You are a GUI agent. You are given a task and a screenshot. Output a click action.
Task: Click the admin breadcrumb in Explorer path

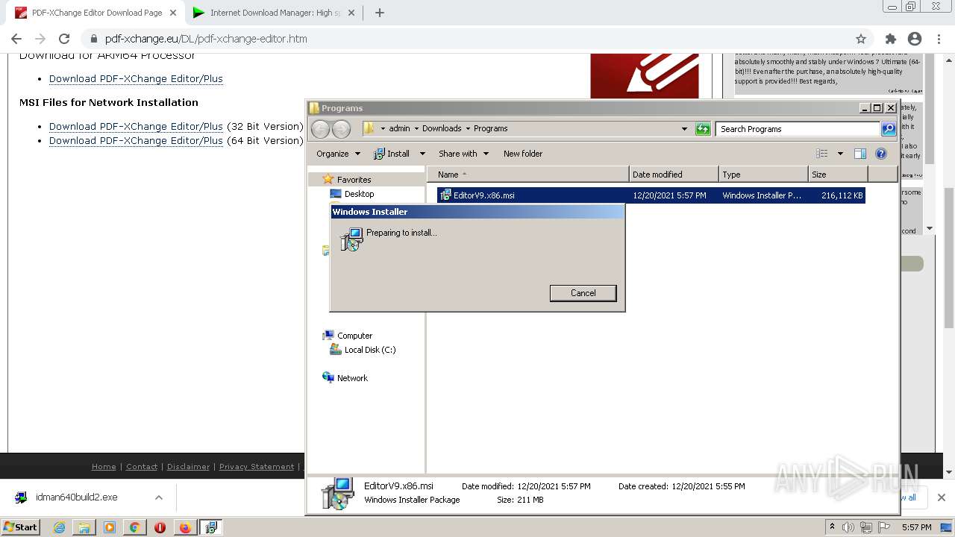click(399, 128)
